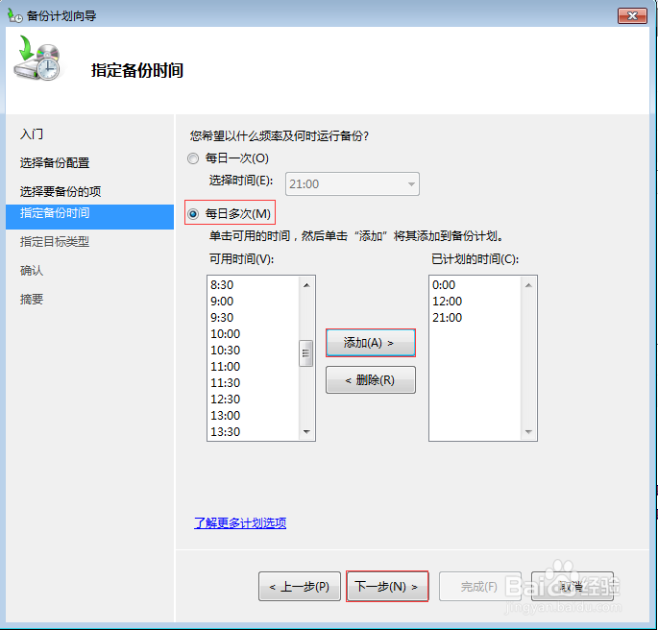The width and height of the screenshot is (658, 630).
Task: Go to the 选择要备份的项 step
Action: click(61, 192)
